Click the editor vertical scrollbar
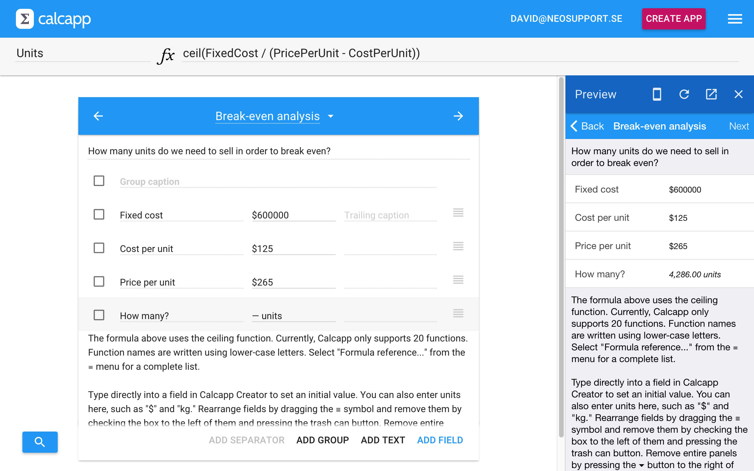The width and height of the screenshot is (754, 471). coord(561,257)
